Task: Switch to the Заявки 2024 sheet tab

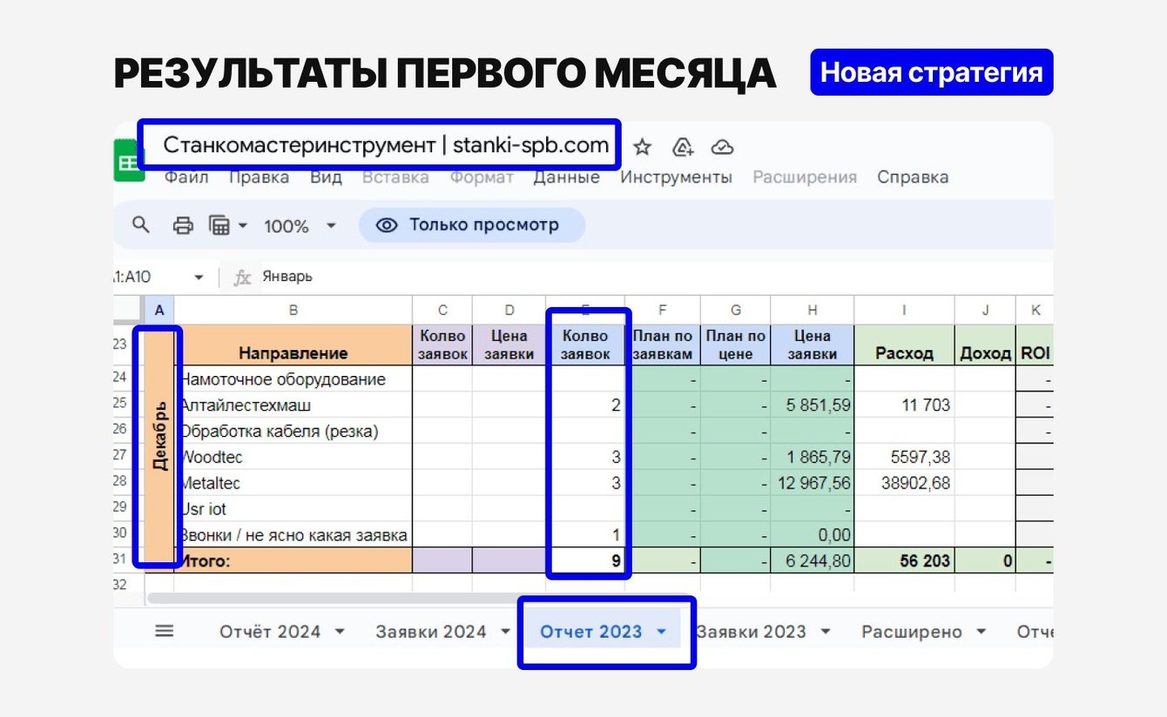Action: 431,632
